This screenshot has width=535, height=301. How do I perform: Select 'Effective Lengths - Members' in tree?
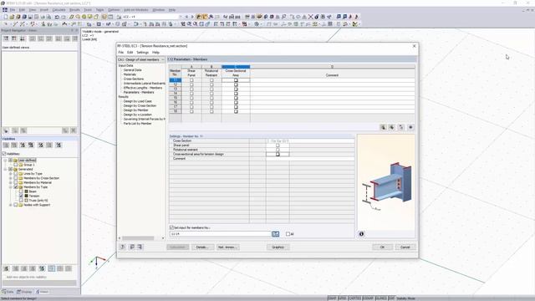pyautogui.click(x=143, y=88)
